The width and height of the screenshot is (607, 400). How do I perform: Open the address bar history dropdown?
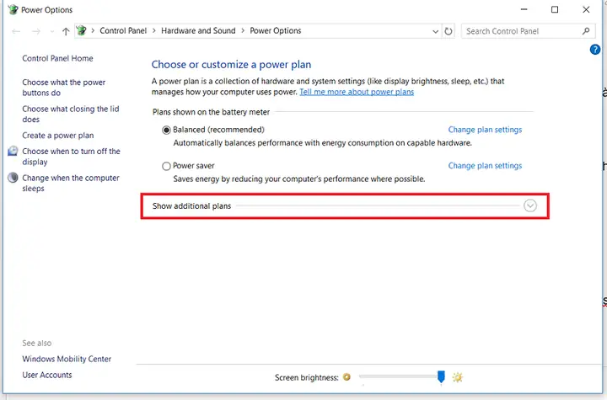click(x=436, y=31)
